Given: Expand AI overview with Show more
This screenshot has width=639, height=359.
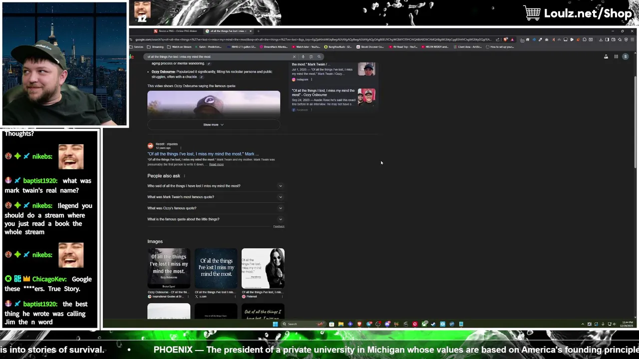Looking at the screenshot, I should click(214, 125).
